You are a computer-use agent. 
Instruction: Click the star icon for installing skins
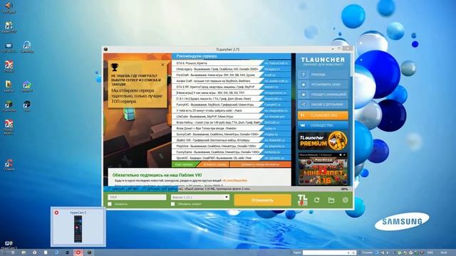tap(304, 85)
